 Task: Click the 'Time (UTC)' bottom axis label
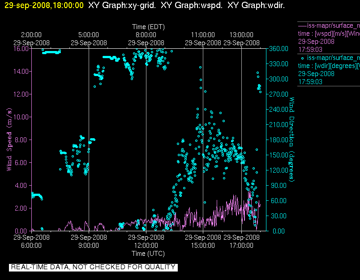(x=148, y=254)
